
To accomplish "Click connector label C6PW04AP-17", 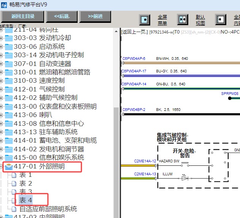I will [134, 71].
